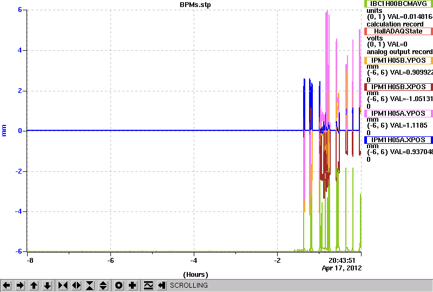Select the IPM1H05B.YPOS curve legend

pos(398,61)
